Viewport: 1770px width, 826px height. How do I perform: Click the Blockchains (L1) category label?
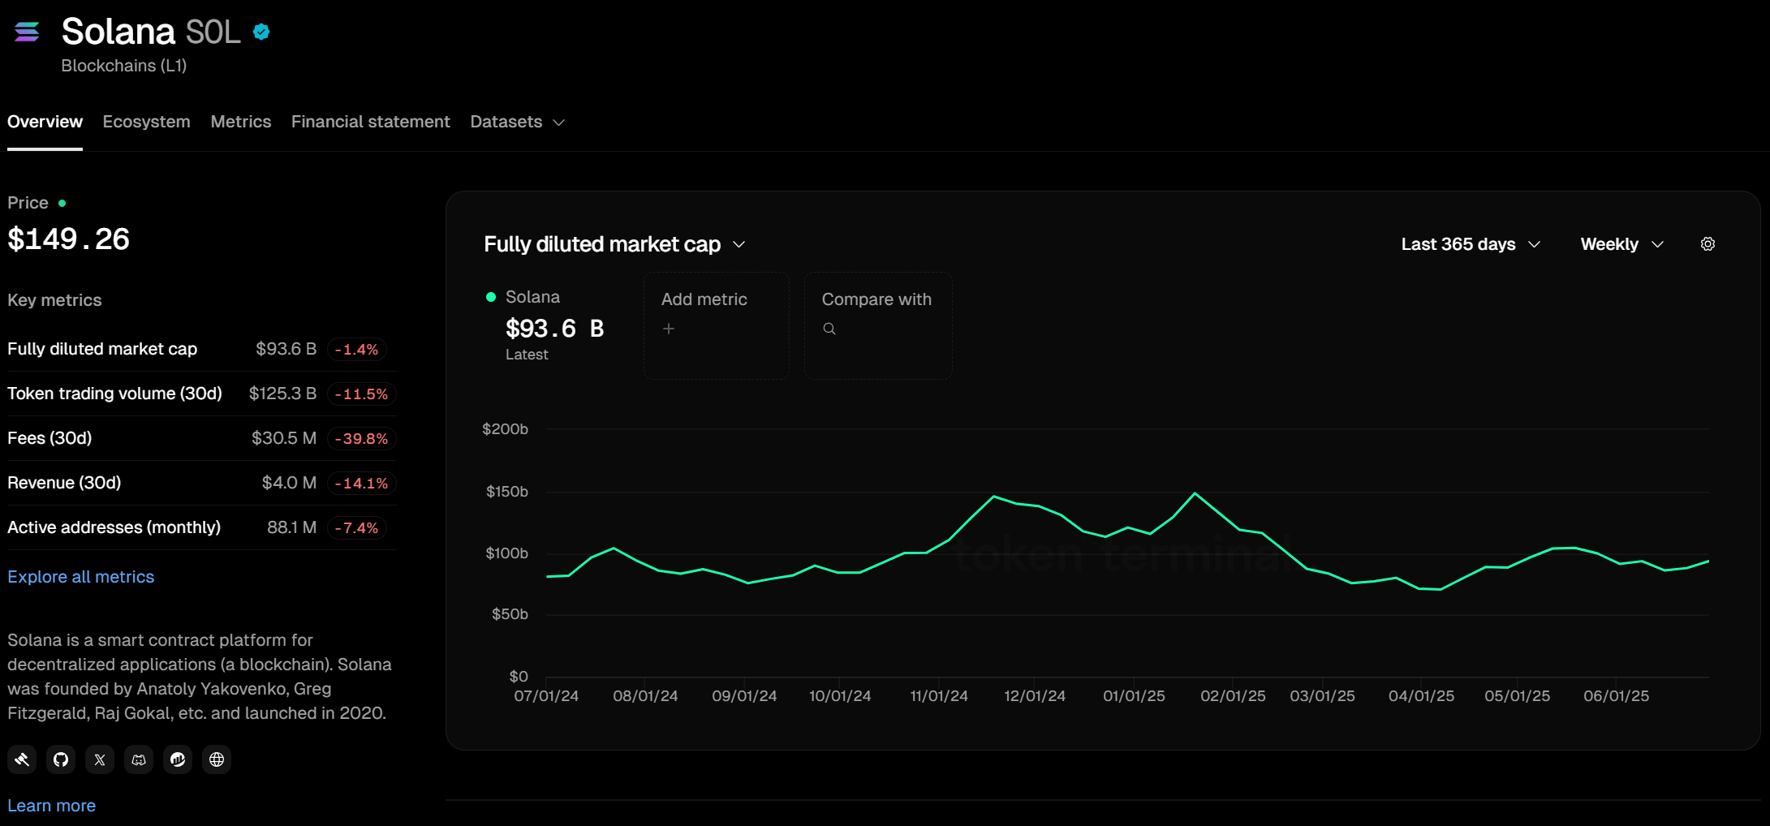(124, 66)
